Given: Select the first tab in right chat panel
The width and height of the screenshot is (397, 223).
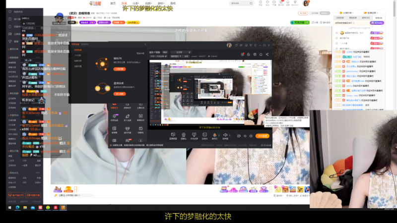Looking at the screenshot, I should 340,18.
